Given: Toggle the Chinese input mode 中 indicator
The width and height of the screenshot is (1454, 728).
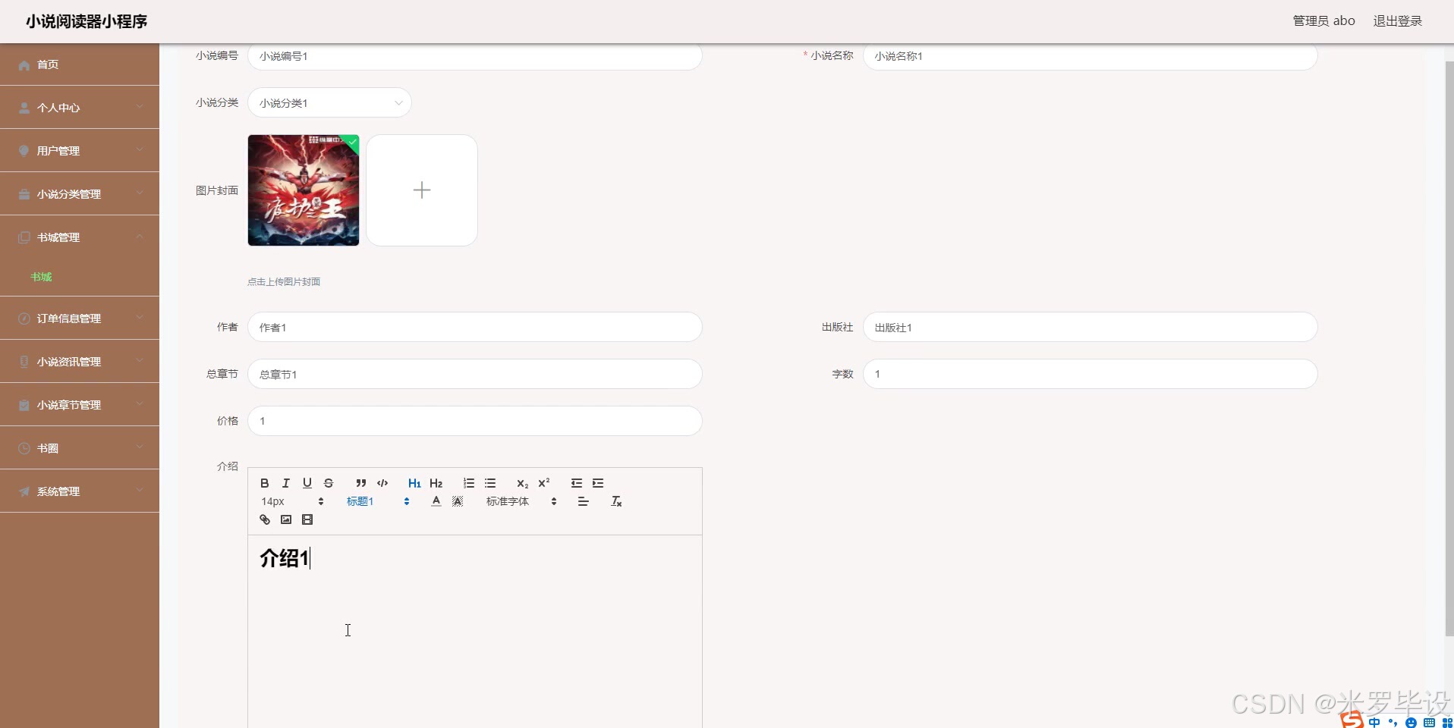Looking at the screenshot, I should [x=1374, y=722].
